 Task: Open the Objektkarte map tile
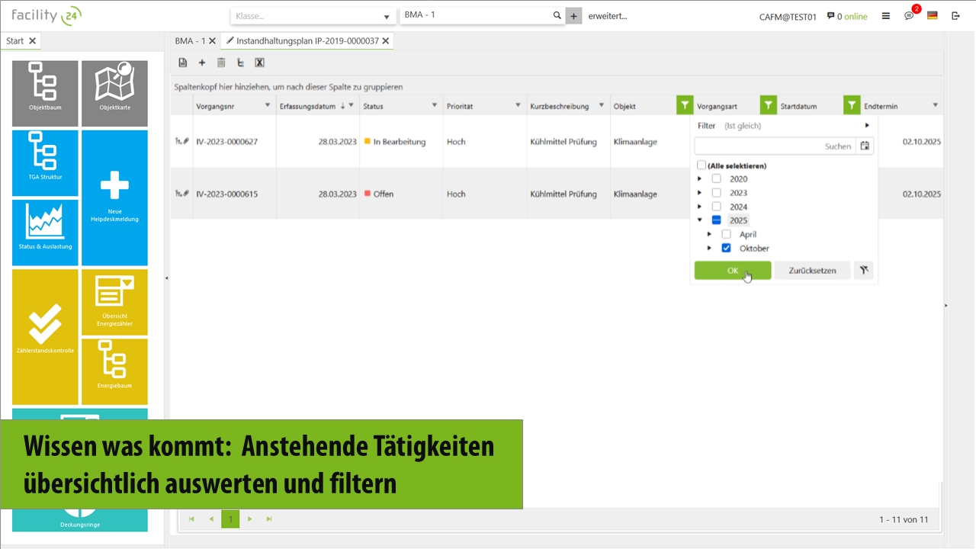[x=114, y=93]
